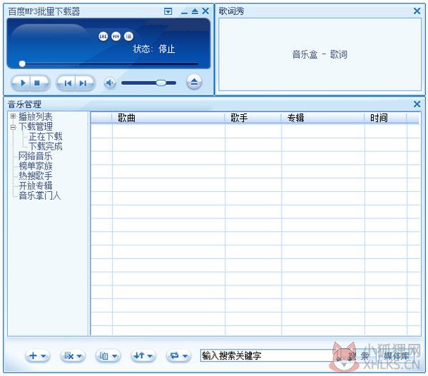Sort by the 歌曲 column header

168,118
